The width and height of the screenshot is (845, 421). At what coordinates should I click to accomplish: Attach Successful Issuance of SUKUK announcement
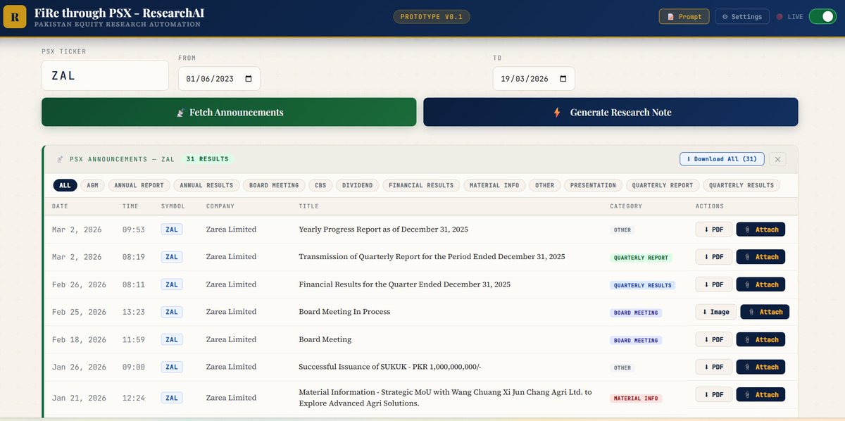point(760,367)
